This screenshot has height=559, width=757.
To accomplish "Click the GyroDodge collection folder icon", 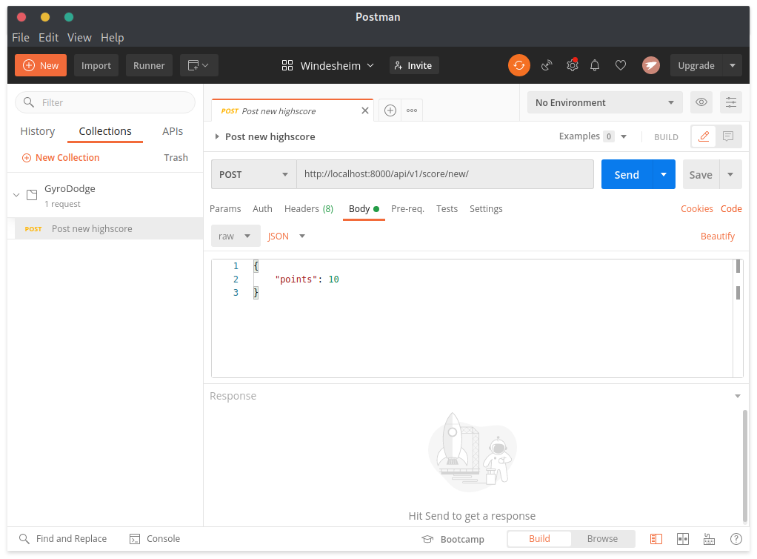I will (32, 195).
